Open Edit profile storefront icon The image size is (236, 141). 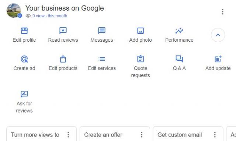[x=24, y=31]
